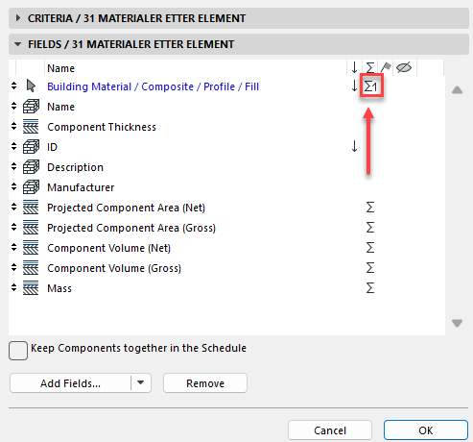Click the flag column header icon

click(386, 67)
